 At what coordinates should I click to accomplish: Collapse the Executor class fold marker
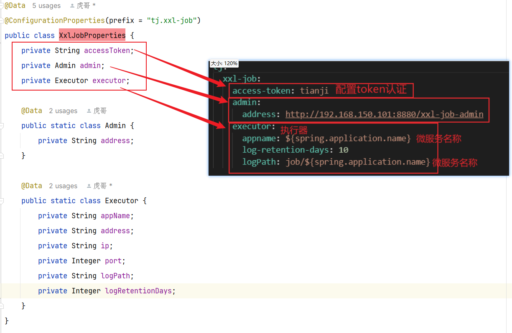click(x=2, y=201)
